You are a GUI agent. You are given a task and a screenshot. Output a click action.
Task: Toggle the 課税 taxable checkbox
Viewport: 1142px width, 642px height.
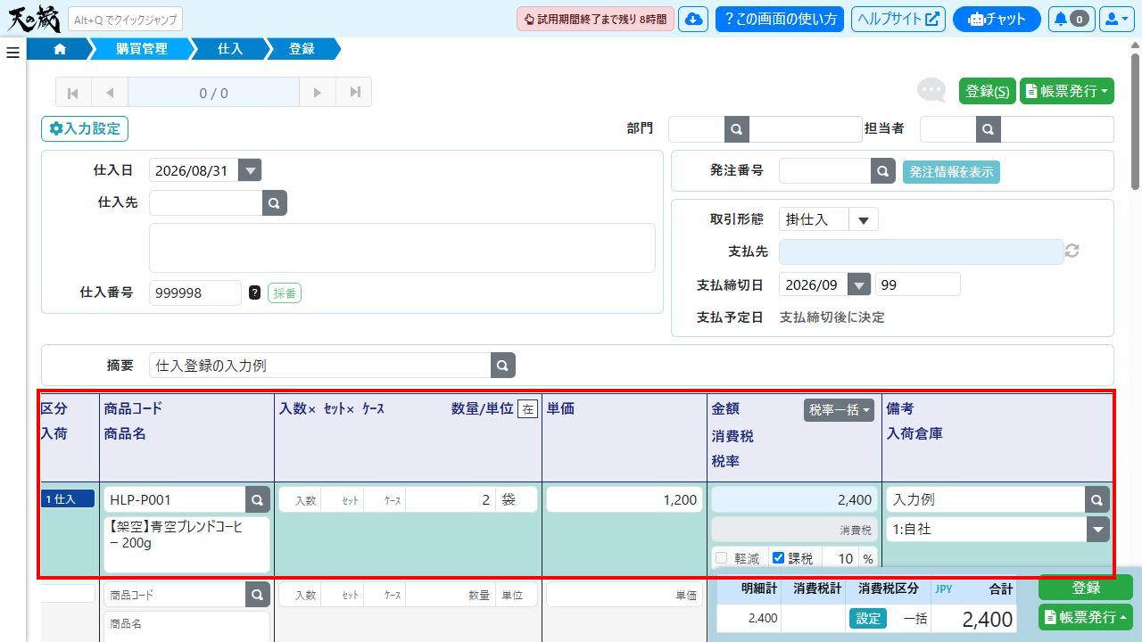pos(778,558)
